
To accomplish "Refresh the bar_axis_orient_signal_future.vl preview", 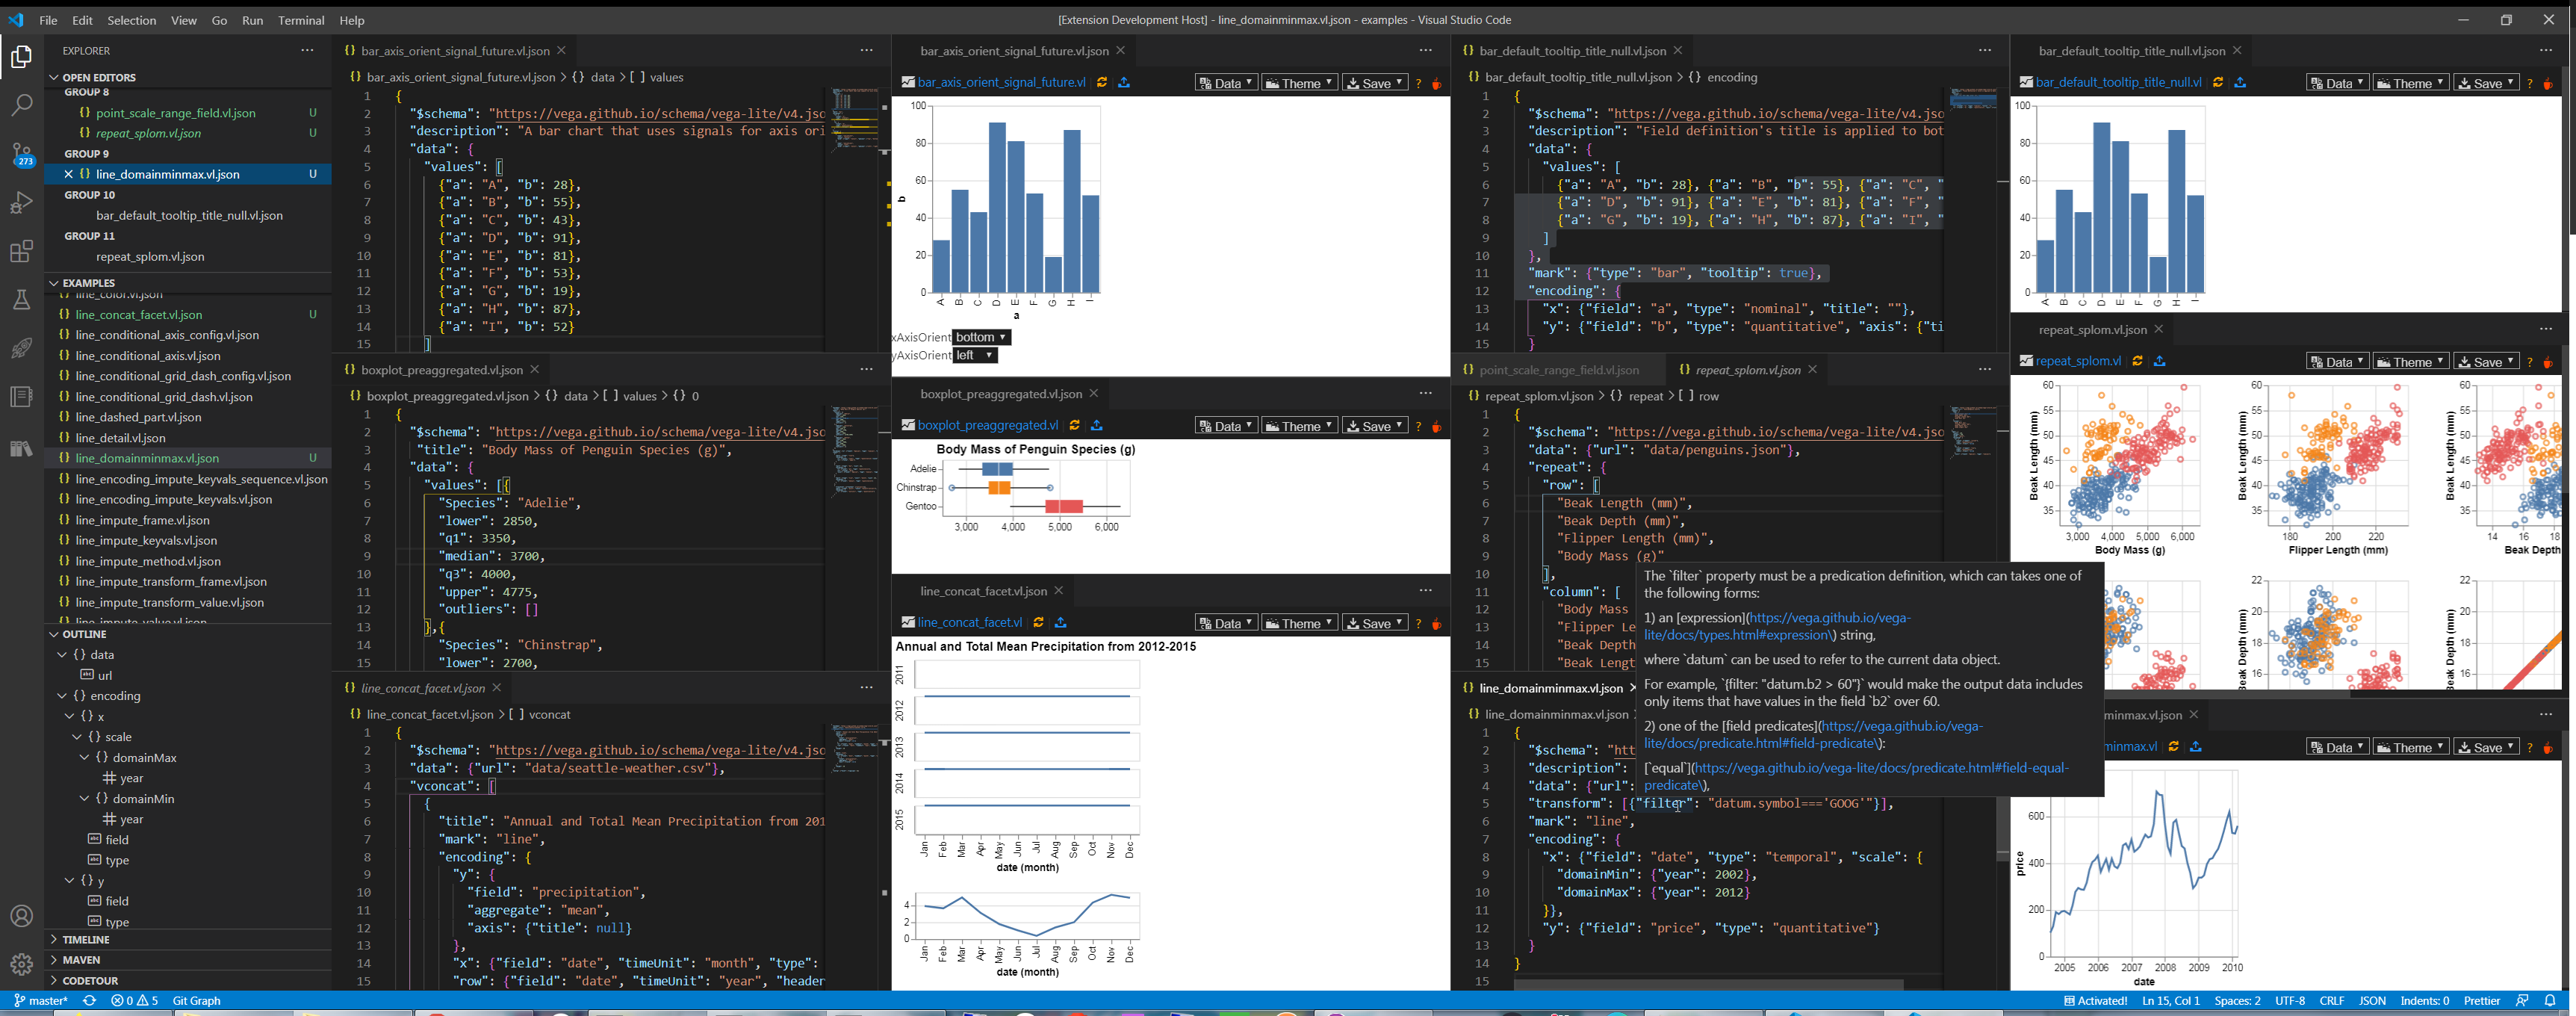I will coord(1102,82).
